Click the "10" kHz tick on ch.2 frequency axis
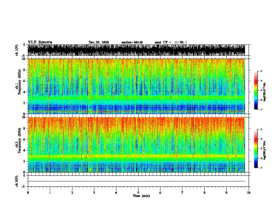Image resolution: width=280 pixels, height=216 pixels. pos(24,117)
